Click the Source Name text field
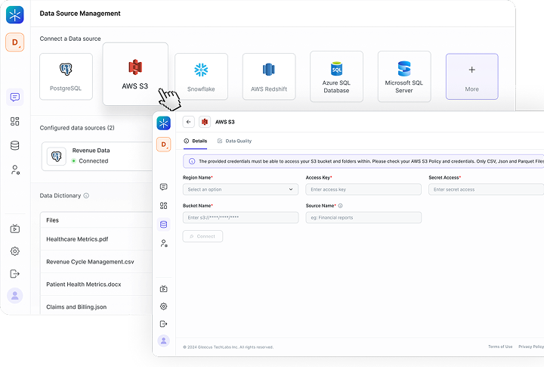This screenshot has height=367, width=544. 363,217
